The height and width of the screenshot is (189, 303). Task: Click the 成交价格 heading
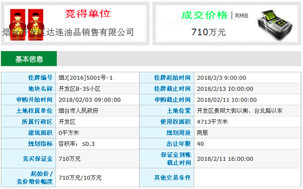[x=205, y=15]
